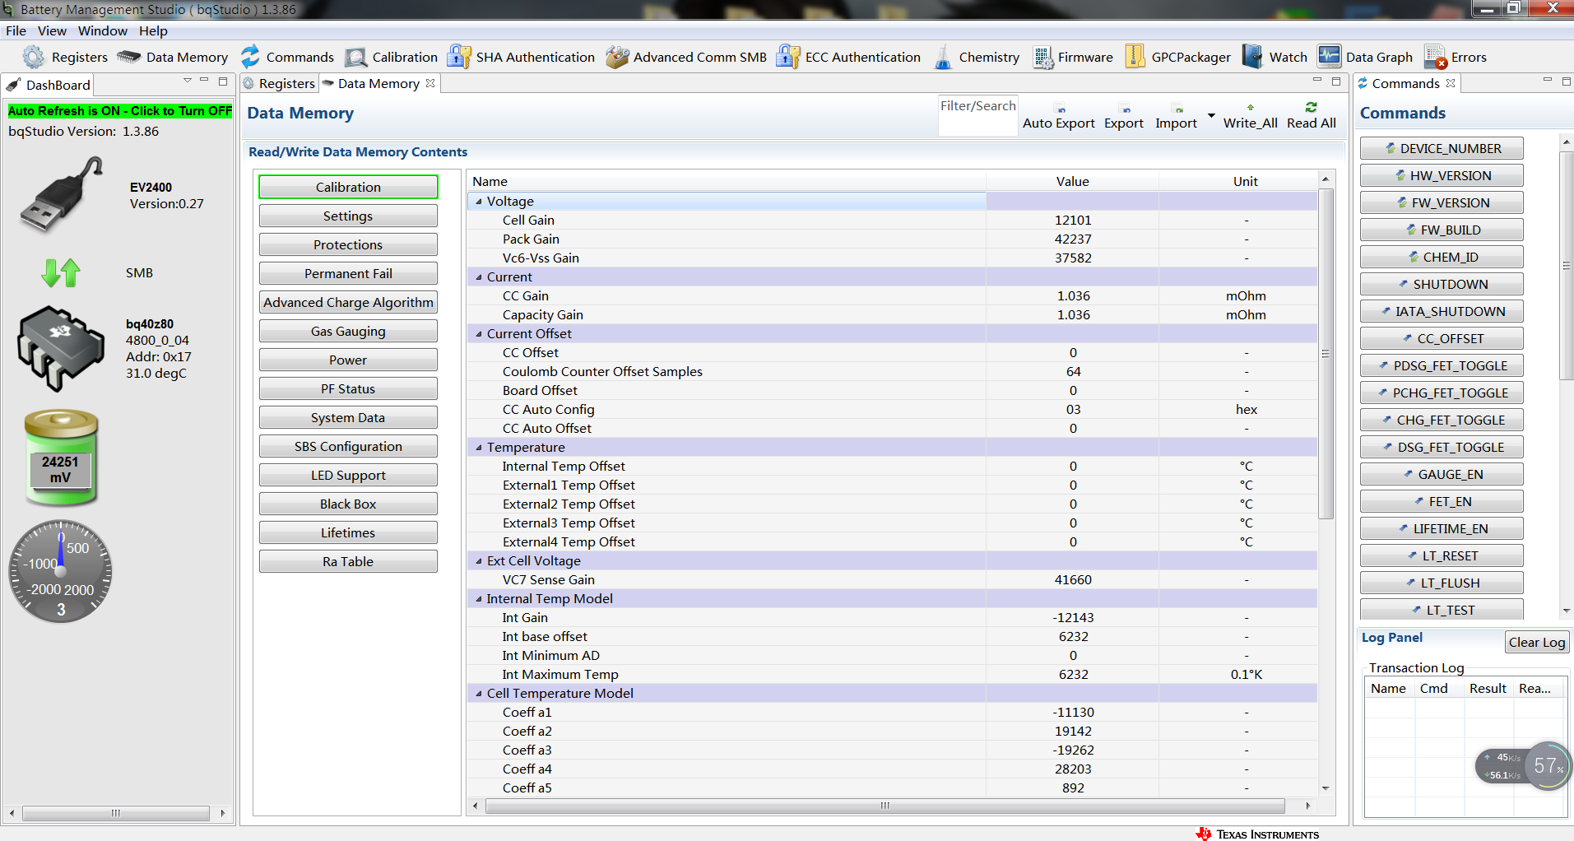This screenshot has height=841, width=1574.
Task: Click the DashBoard horizontal scrollbar
Action: tap(116, 813)
